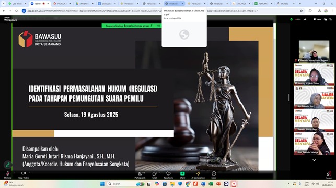Open Chrome profile avatar

coord(326,11)
